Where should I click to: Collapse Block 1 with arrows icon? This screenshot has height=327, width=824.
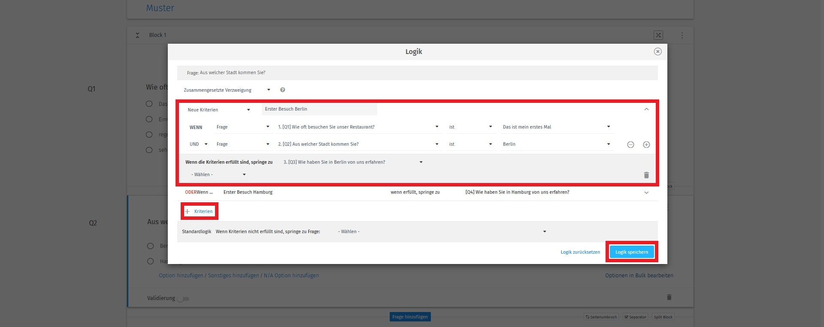[137, 35]
